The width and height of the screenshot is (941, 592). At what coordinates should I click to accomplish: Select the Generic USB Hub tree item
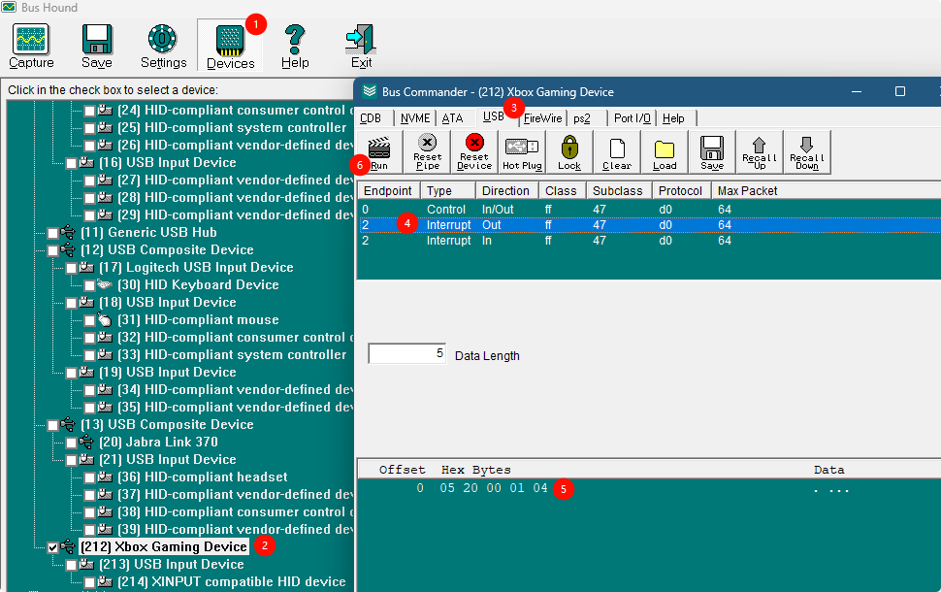click(x=148, y=232)
